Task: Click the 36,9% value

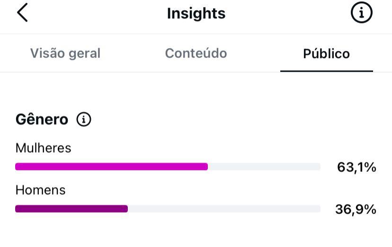Action: (x=356, y=209)
